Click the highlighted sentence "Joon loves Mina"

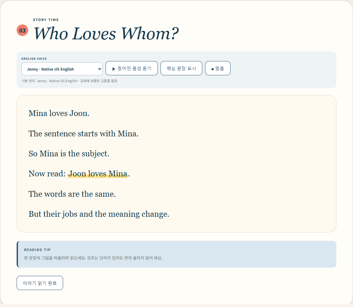98,174
